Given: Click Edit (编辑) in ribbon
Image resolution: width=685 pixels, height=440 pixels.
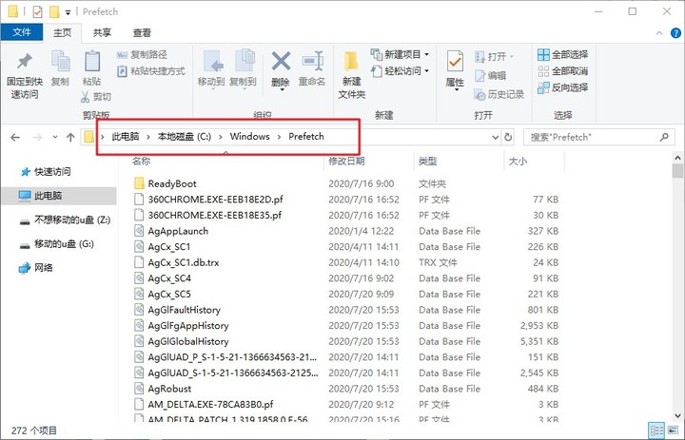Looking at the screenshot, I should click(x=491, y=75).
